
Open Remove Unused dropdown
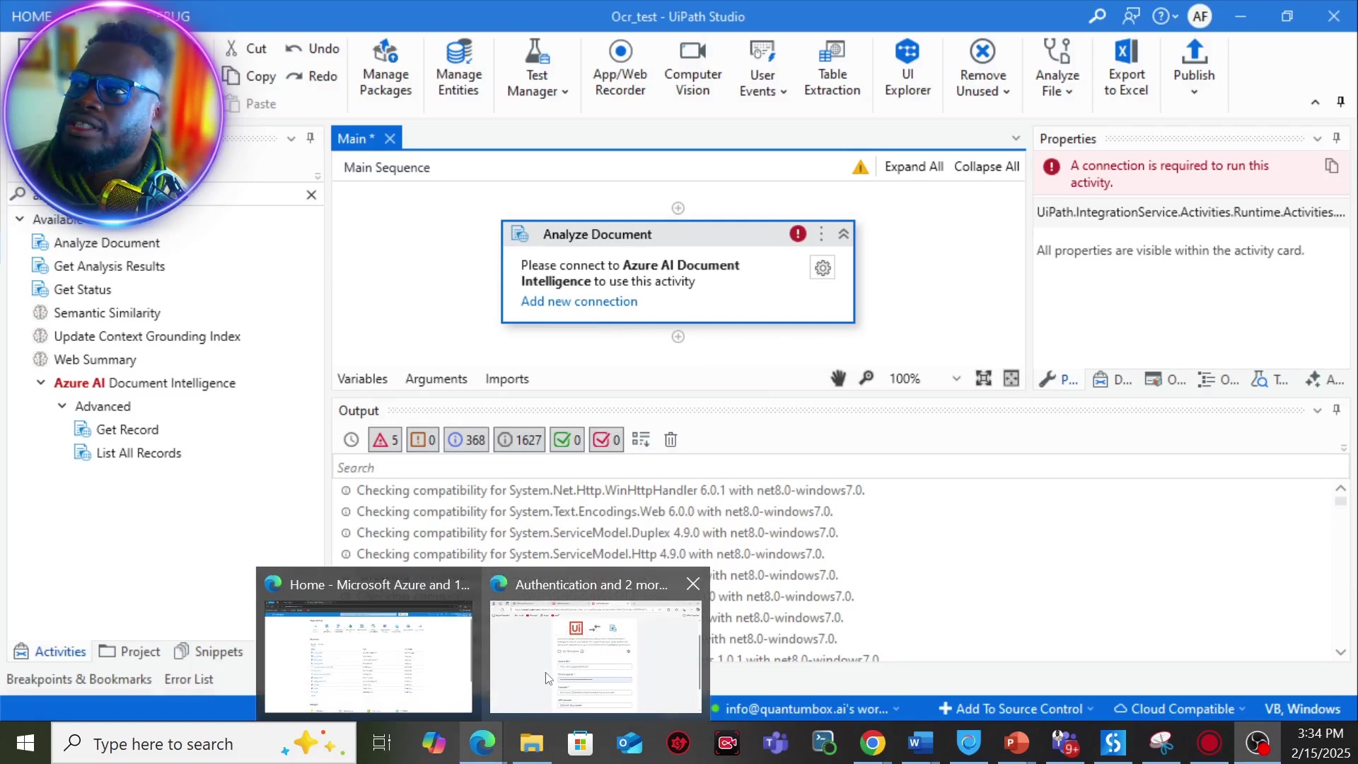tap(982, 69)
